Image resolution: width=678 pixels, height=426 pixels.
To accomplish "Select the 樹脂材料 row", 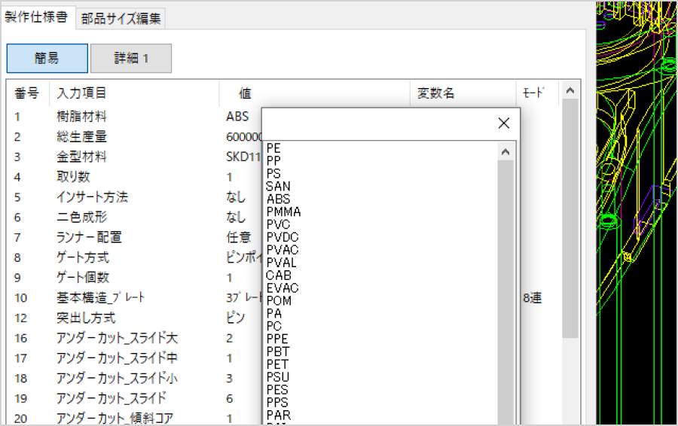I will [82, 117].
